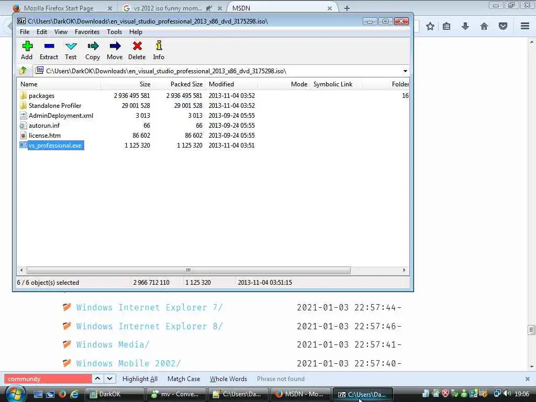Select the license.htm file icon

click(23, 135)
